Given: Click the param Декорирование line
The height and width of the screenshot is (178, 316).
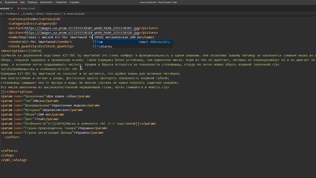Looking at the screenshot, I should point(50,105).
